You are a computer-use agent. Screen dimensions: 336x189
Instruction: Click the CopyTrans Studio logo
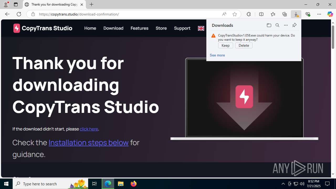pos(43,28)
